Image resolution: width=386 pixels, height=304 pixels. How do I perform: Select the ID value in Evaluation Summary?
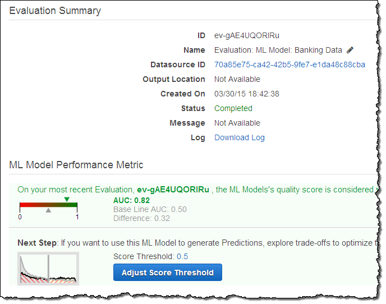[247, 35]
